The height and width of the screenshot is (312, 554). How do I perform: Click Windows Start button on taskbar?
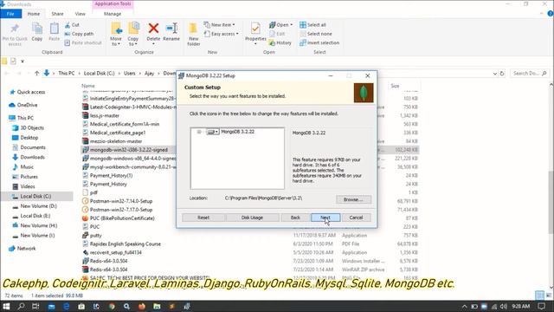tap(6, 306)
